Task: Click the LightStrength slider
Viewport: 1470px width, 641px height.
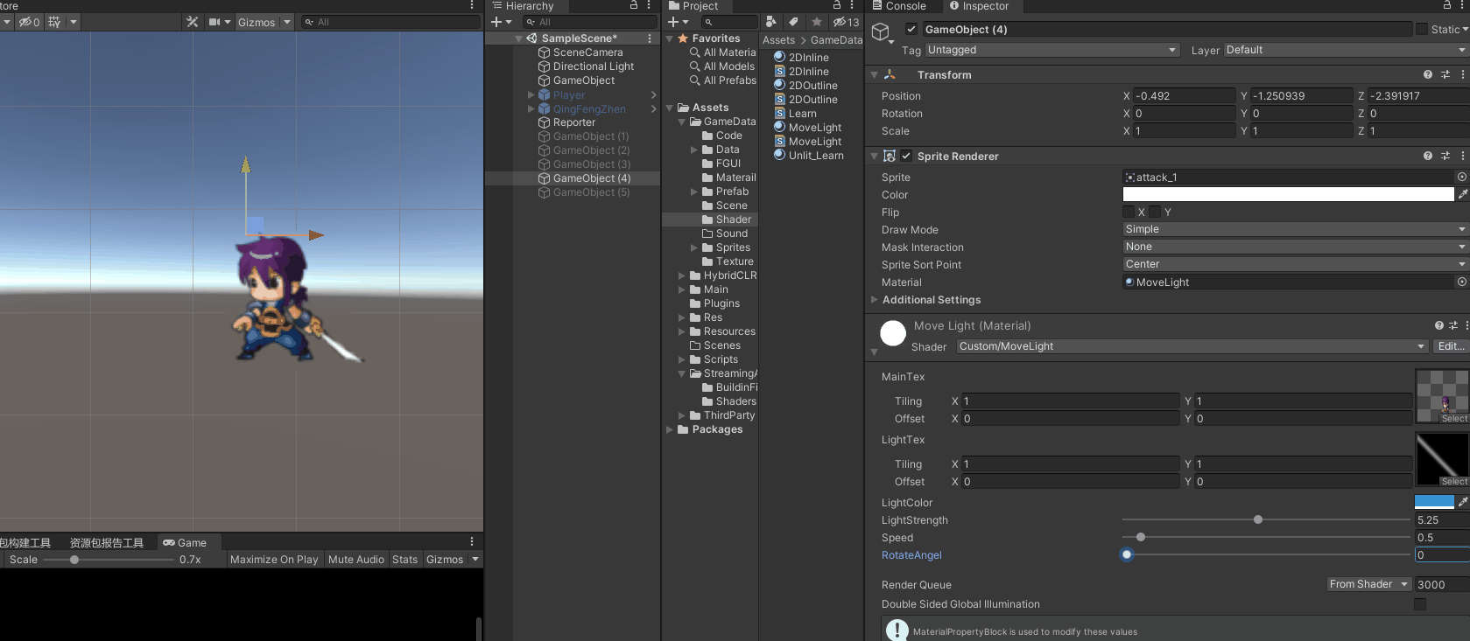Action: pos(1266,519)
